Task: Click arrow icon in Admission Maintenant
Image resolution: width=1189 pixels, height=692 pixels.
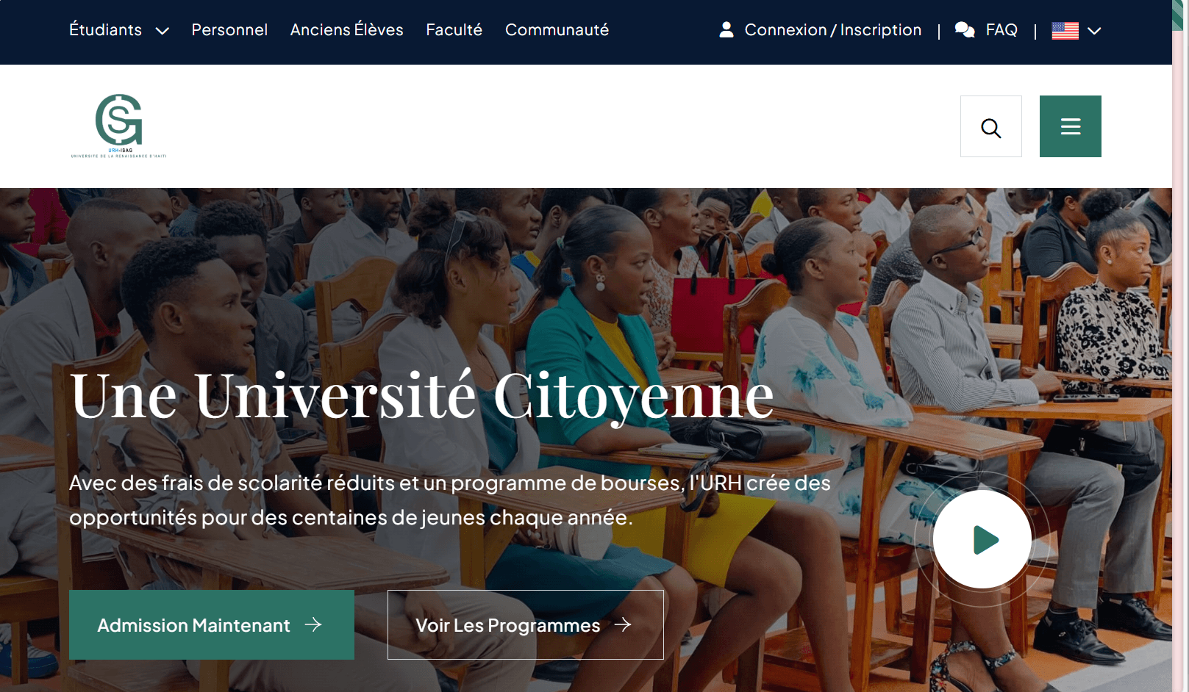Action: point(313,624)
